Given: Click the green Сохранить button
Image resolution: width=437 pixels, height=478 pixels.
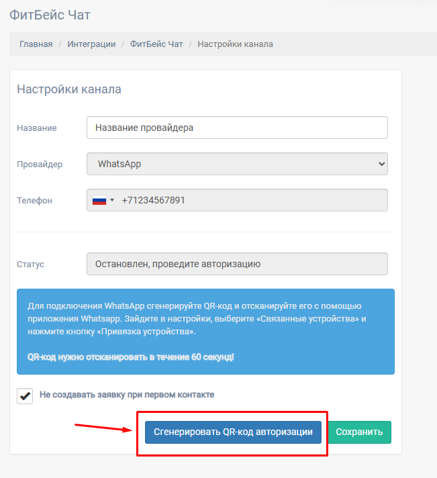Looking at the screenshot, I should click(359, 432).
